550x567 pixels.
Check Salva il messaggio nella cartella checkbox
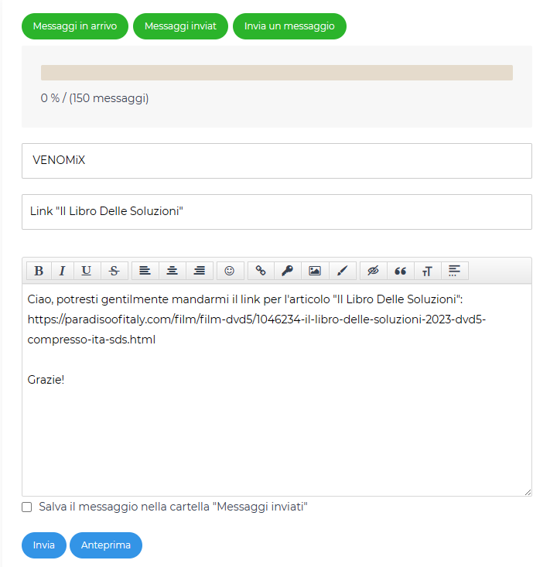tap(27, 507)
